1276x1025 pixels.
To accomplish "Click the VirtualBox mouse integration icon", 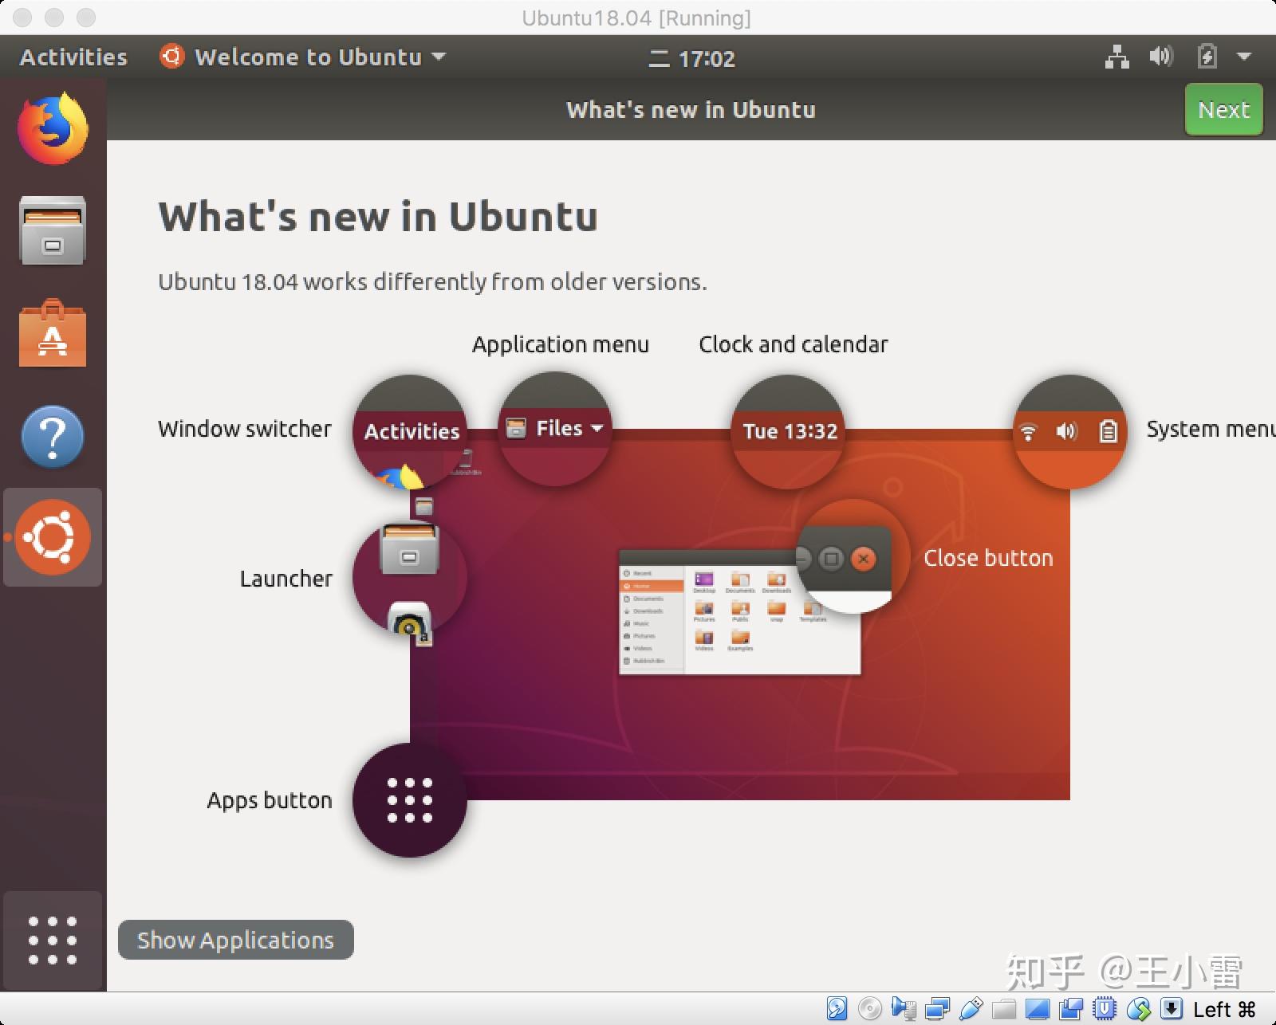I will pyautogui.click(x=1139, y=1009).
